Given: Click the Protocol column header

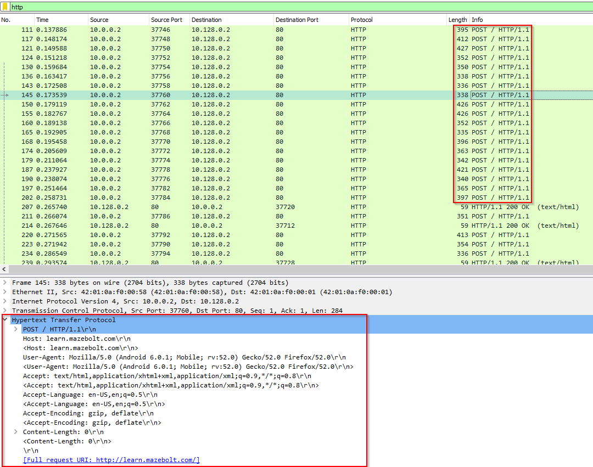Looking at the screenshot, I should (x=361, y=20).
